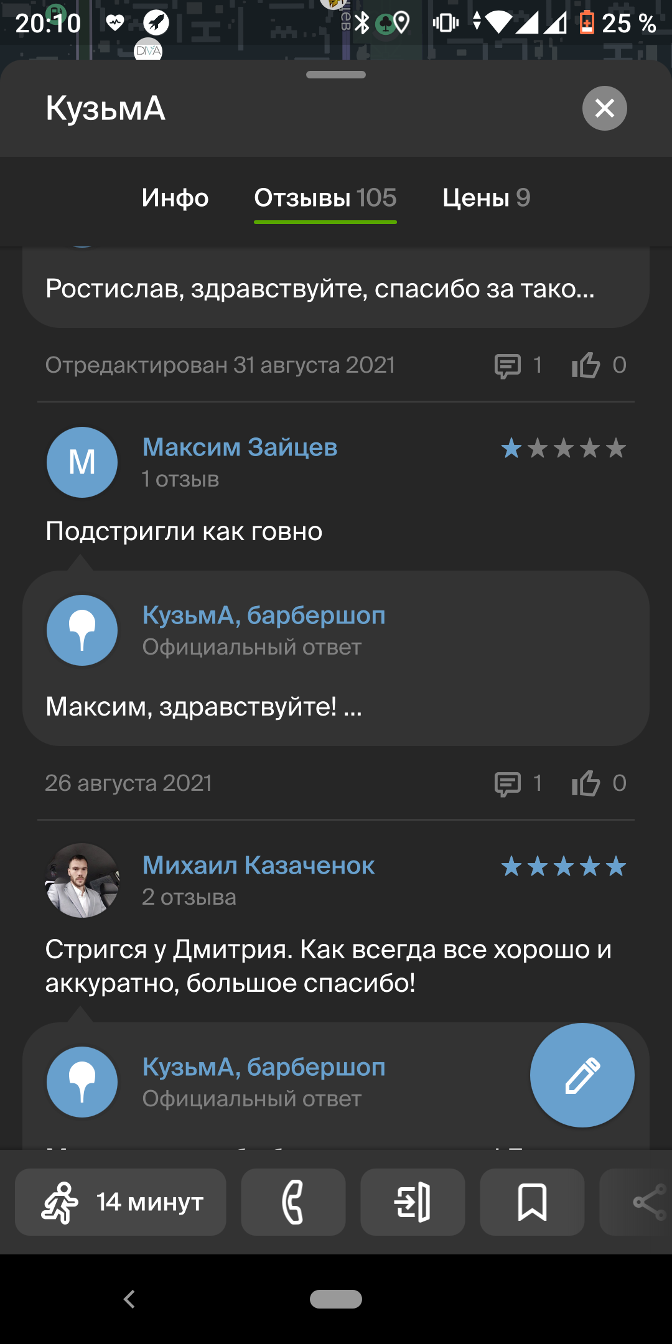
Task: Open comments on the 26 августа review
Action: [x=508, y=783]
